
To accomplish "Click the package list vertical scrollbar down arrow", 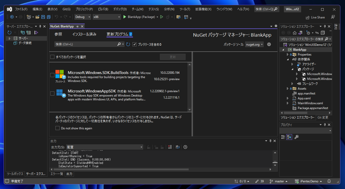I will (189, 110).
